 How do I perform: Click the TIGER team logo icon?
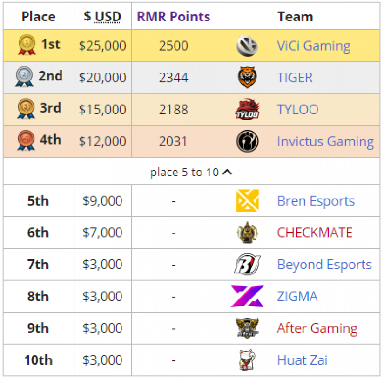(247, 78)
